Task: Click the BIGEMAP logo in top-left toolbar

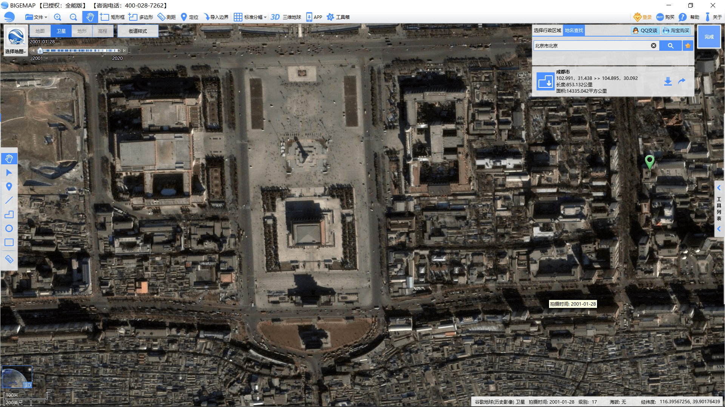Action: coord(9,17)
